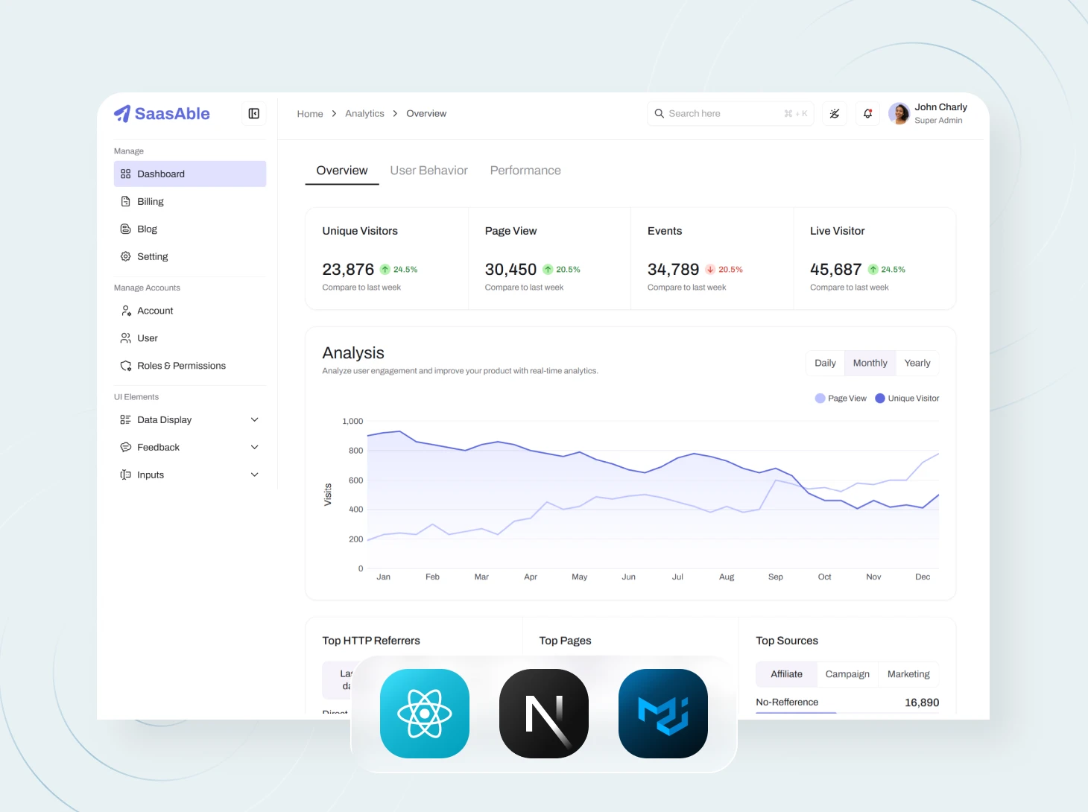Select the Setting gear icon
This screenshot has width=1088, height=812.
125,256
